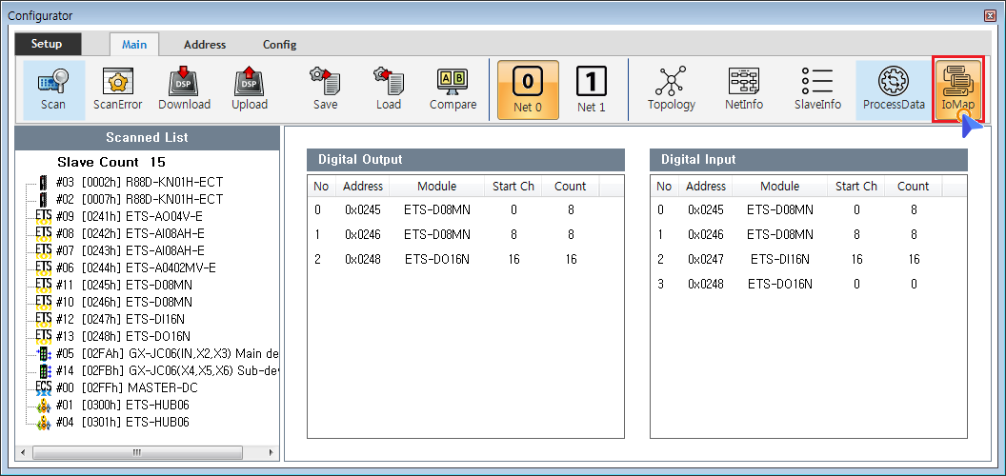The image size is (1006, 476).
Task: Click the Scan toolbar icon
Action: [x=53, y=89]
